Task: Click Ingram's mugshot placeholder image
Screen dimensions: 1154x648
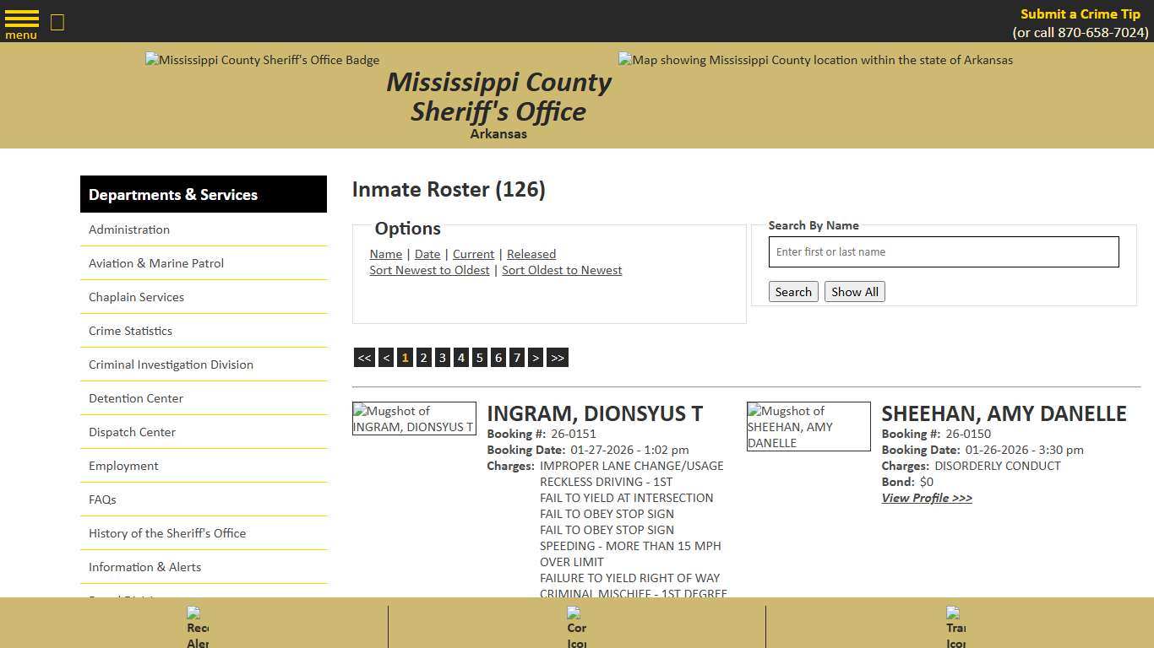Action: click(414, 418)
